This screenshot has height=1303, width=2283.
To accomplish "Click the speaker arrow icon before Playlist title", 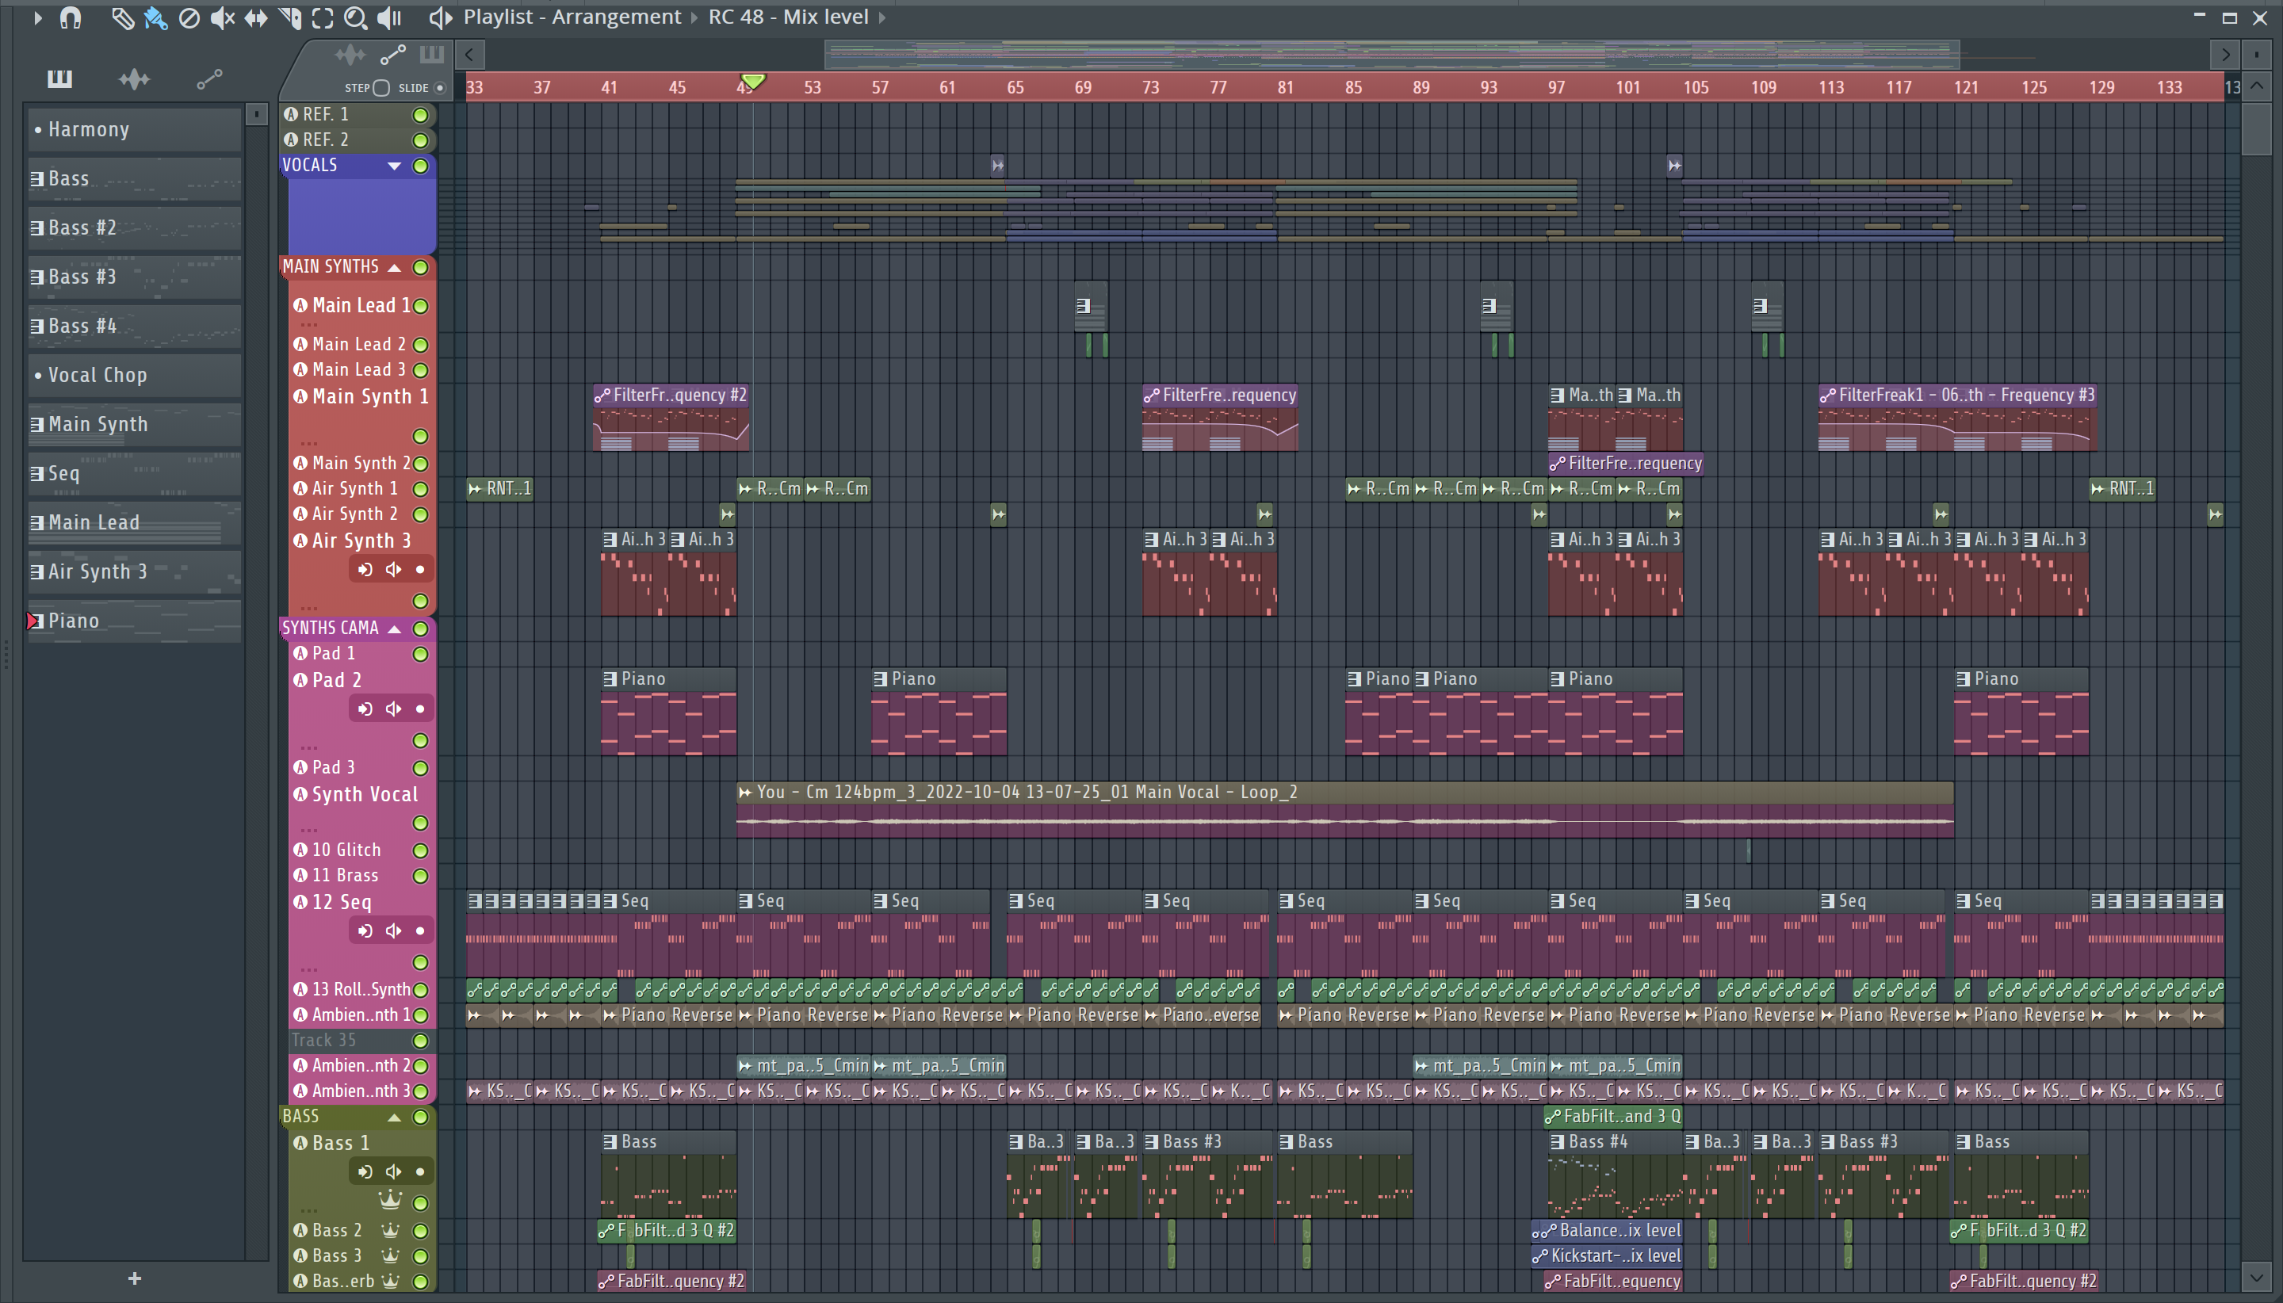I will (439, 17).
